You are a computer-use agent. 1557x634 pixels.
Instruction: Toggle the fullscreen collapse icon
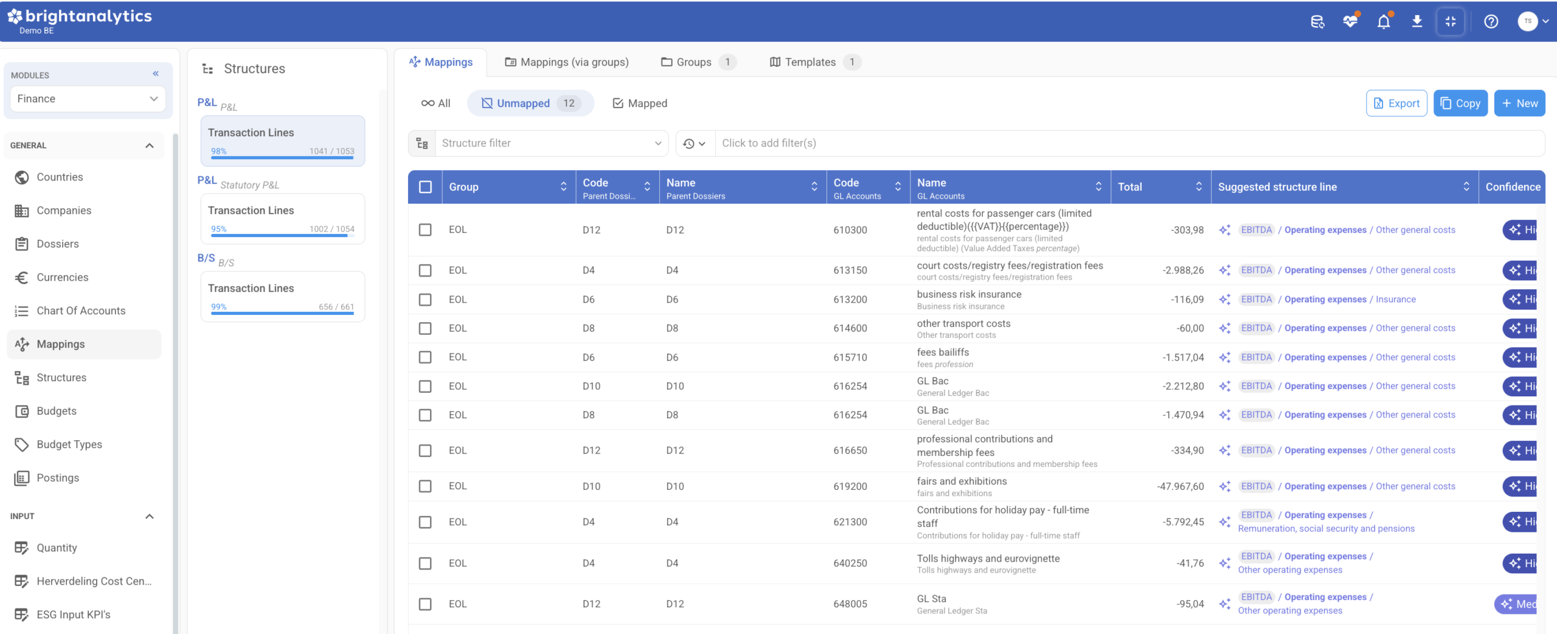pyautogui.click(x=1451, y=22)
